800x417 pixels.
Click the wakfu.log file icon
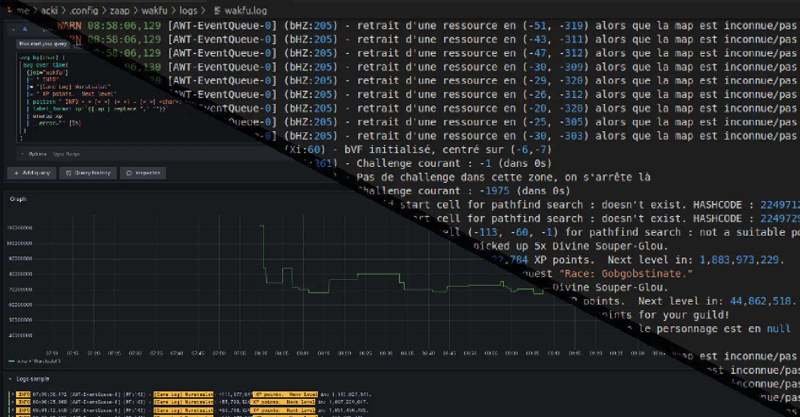217,11
